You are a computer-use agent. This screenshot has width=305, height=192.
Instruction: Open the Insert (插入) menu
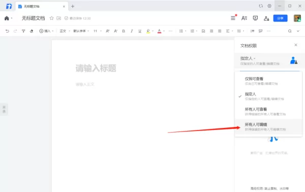[x=46, y=31]
